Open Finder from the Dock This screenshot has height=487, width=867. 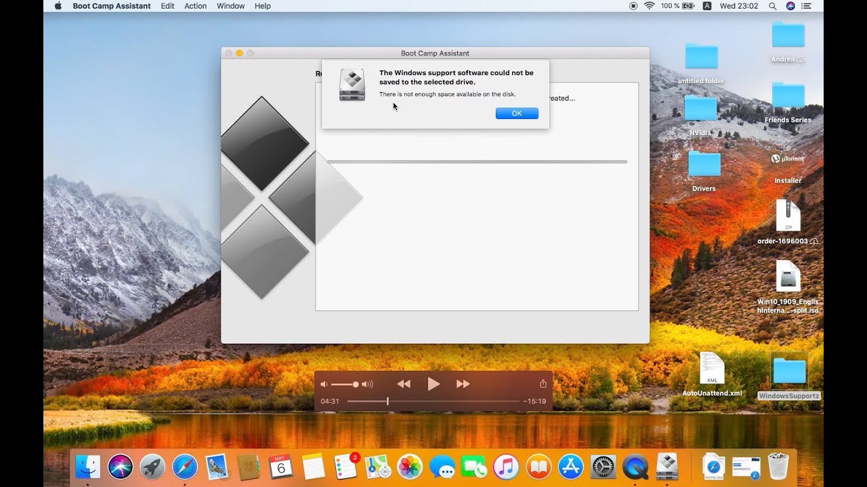pyautogui.click(x=88, y=467)
